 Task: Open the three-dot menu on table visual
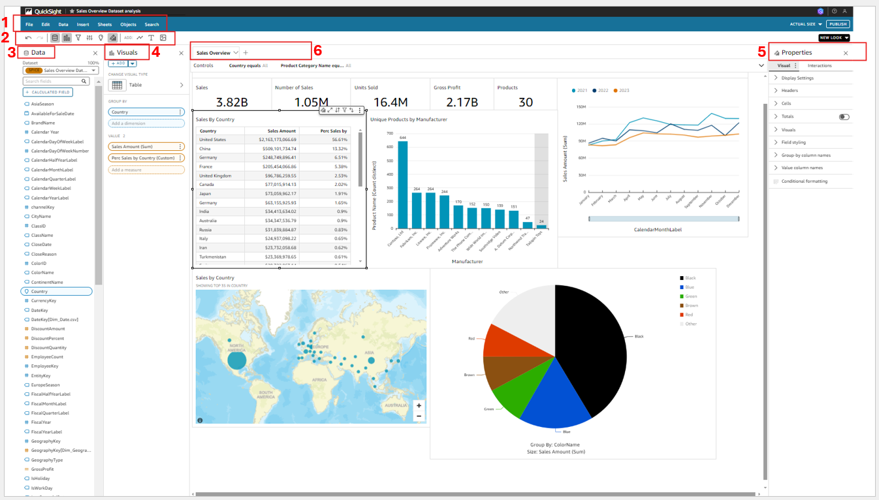pyautogui.click(x=360, y=110)
